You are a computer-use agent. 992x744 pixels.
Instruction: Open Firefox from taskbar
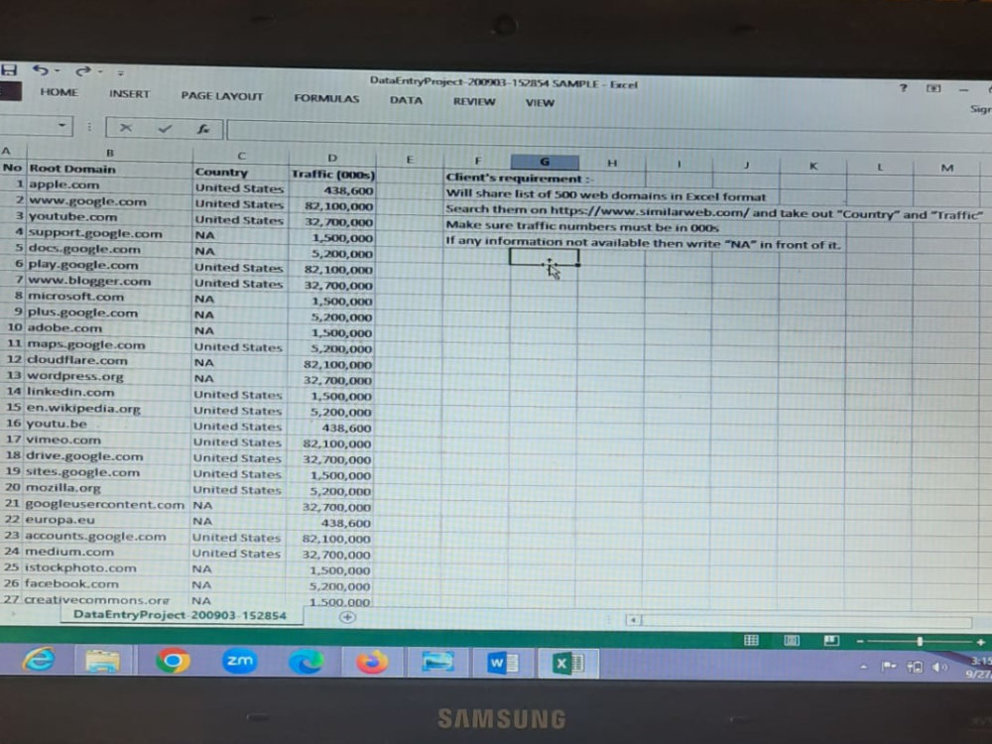[373, 663]
